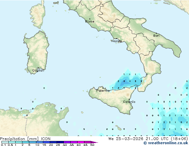Click the legend value 25
Viewport: 189px width, 146px height.
coord(58,145)
